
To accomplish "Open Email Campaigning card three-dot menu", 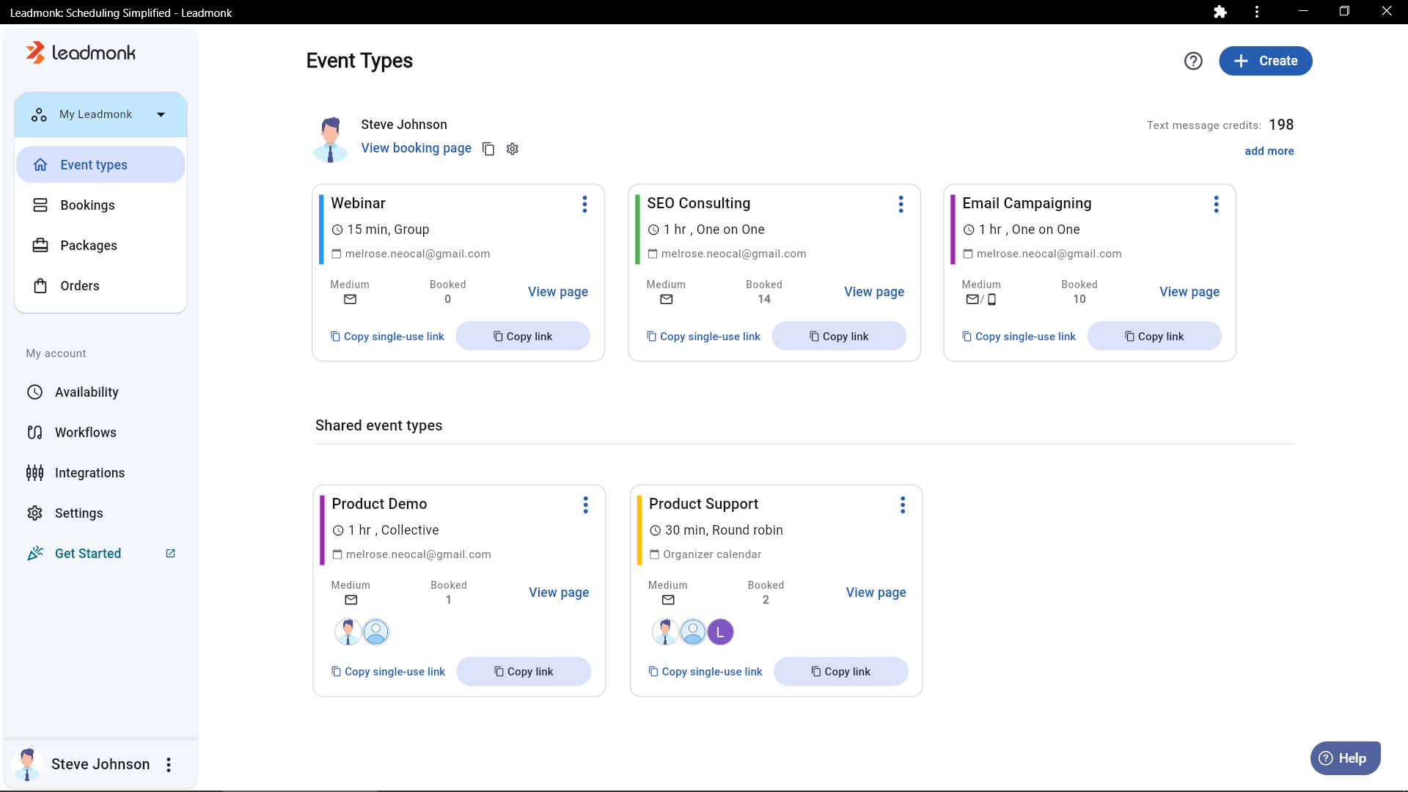I will 1216,205.
